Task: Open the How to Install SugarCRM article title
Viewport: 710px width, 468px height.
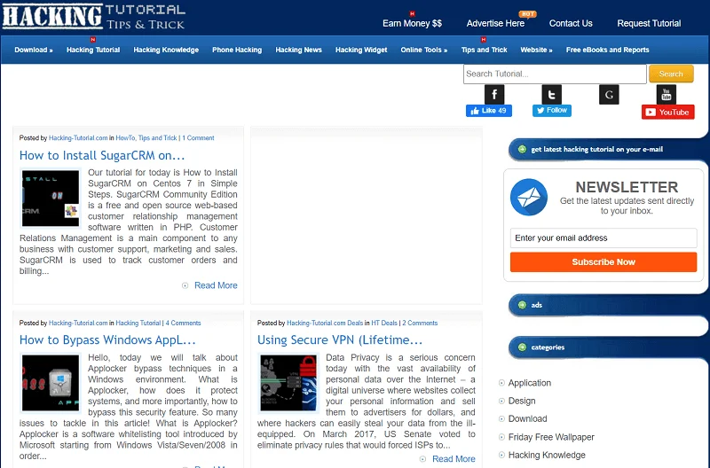Action: (x=102, y=155)
